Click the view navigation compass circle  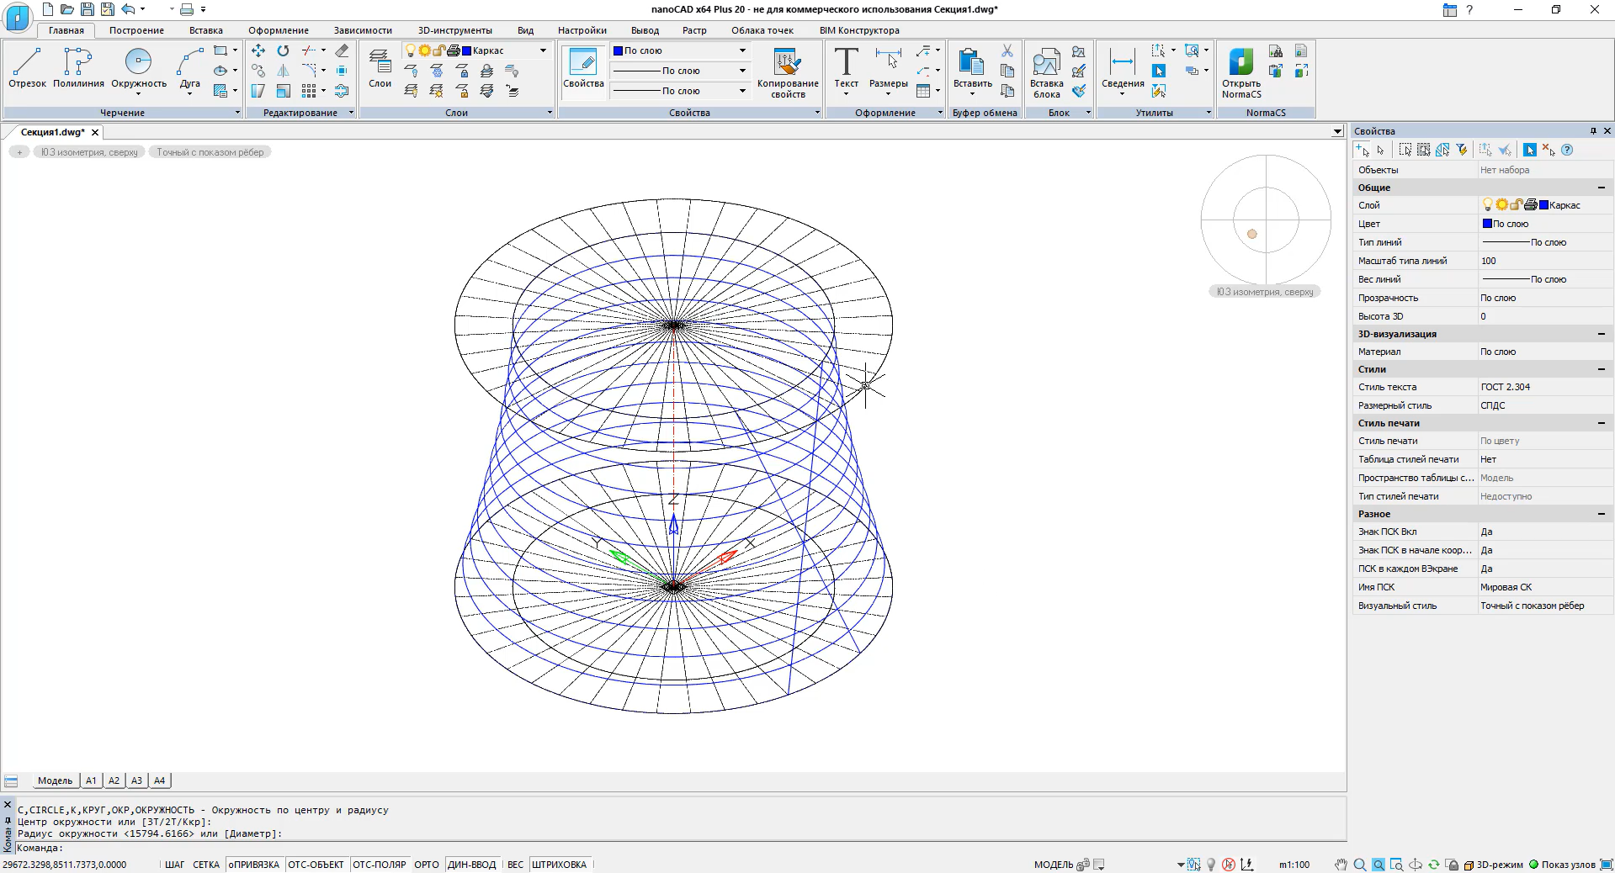pos(1266,220)
